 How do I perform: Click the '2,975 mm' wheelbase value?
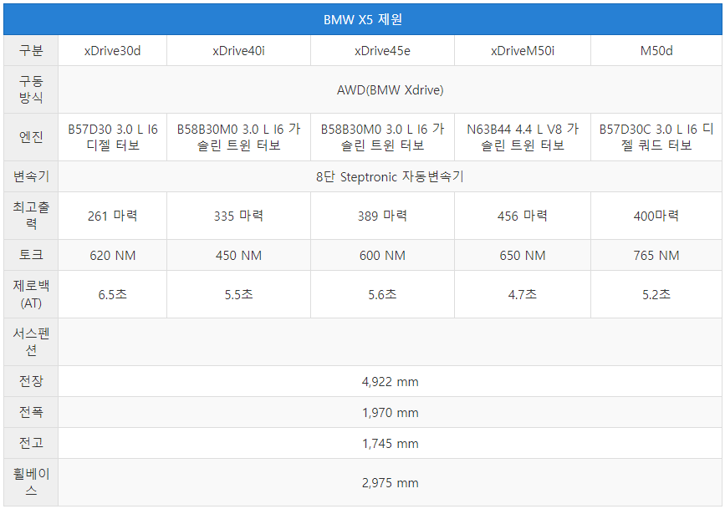pos(391,482)
